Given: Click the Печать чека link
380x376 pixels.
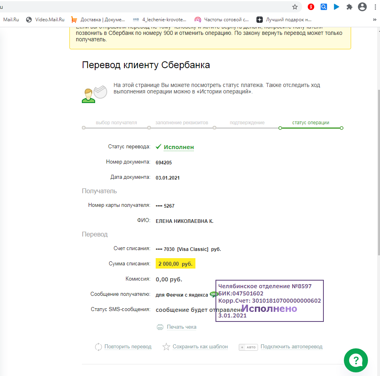Looking at the screenshot, I should (181, 327).
